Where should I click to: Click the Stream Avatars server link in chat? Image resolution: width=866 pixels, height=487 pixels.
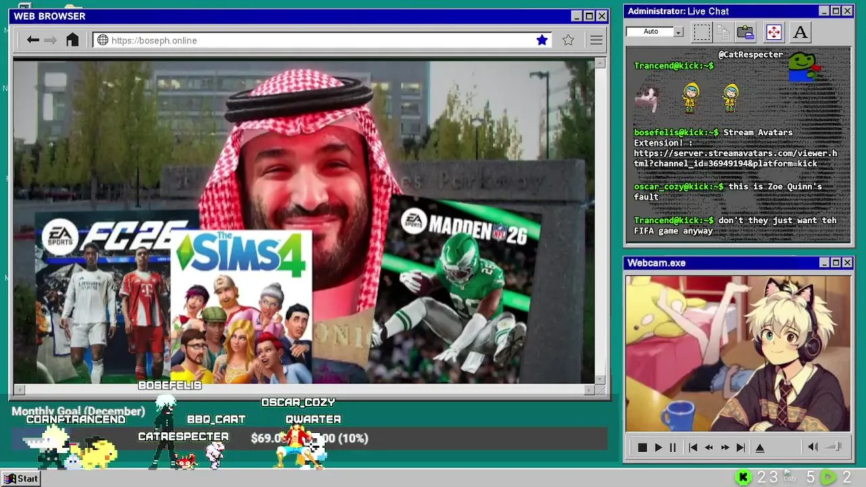pyautogui.click(x=735, y=158)
